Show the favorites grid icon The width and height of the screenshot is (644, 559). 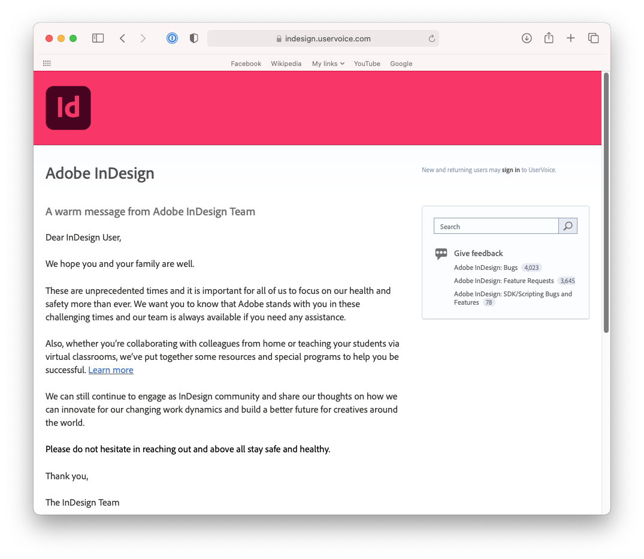tap(47, 64)
